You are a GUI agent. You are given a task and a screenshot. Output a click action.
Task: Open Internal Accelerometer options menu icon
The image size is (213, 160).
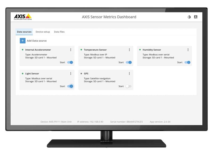pos(71,50)
